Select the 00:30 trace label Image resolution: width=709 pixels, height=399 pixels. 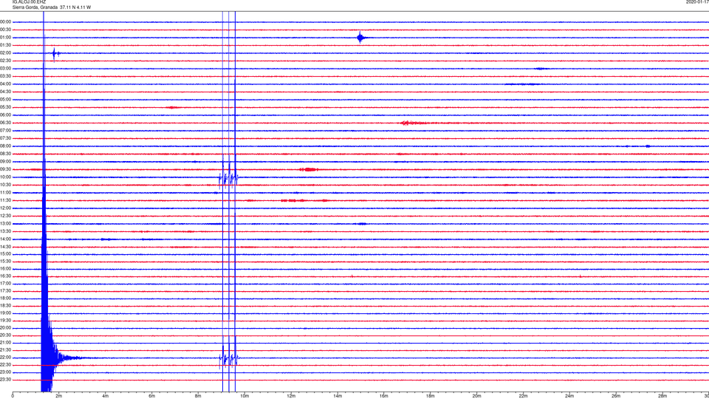point(5,30)
